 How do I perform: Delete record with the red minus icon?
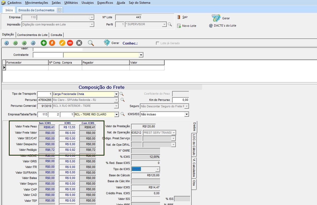point(70,43)
